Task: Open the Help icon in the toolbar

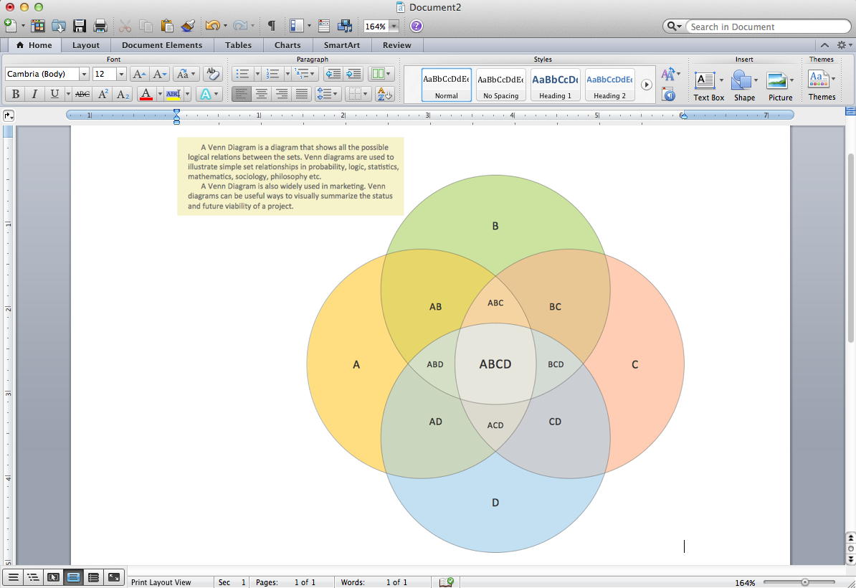Action: 417,26
